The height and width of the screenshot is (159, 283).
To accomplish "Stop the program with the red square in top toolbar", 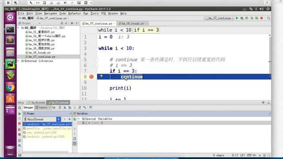I will coord(261,18).
